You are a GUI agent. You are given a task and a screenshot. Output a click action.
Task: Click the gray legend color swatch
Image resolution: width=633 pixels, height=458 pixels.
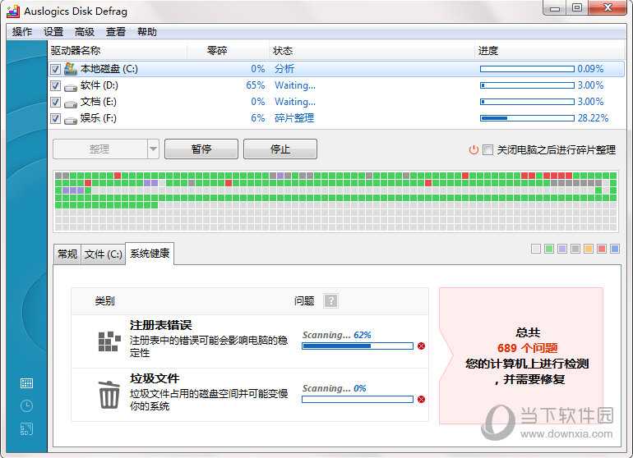(x=575, y=249)
